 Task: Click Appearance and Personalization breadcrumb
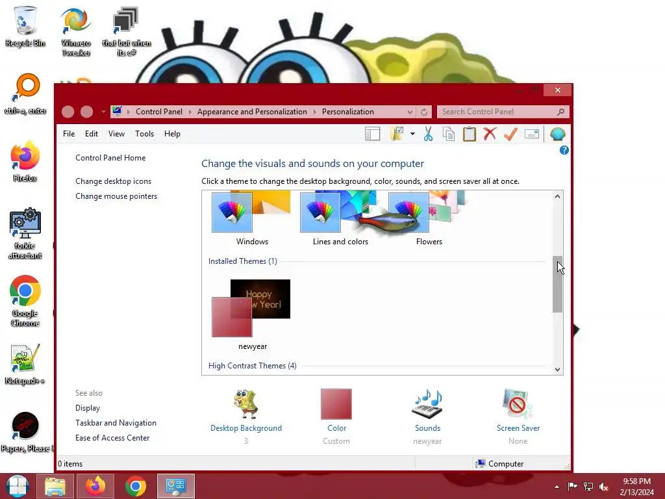coord(252,112)
